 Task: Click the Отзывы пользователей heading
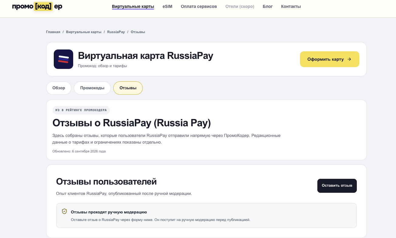point(106,182)
